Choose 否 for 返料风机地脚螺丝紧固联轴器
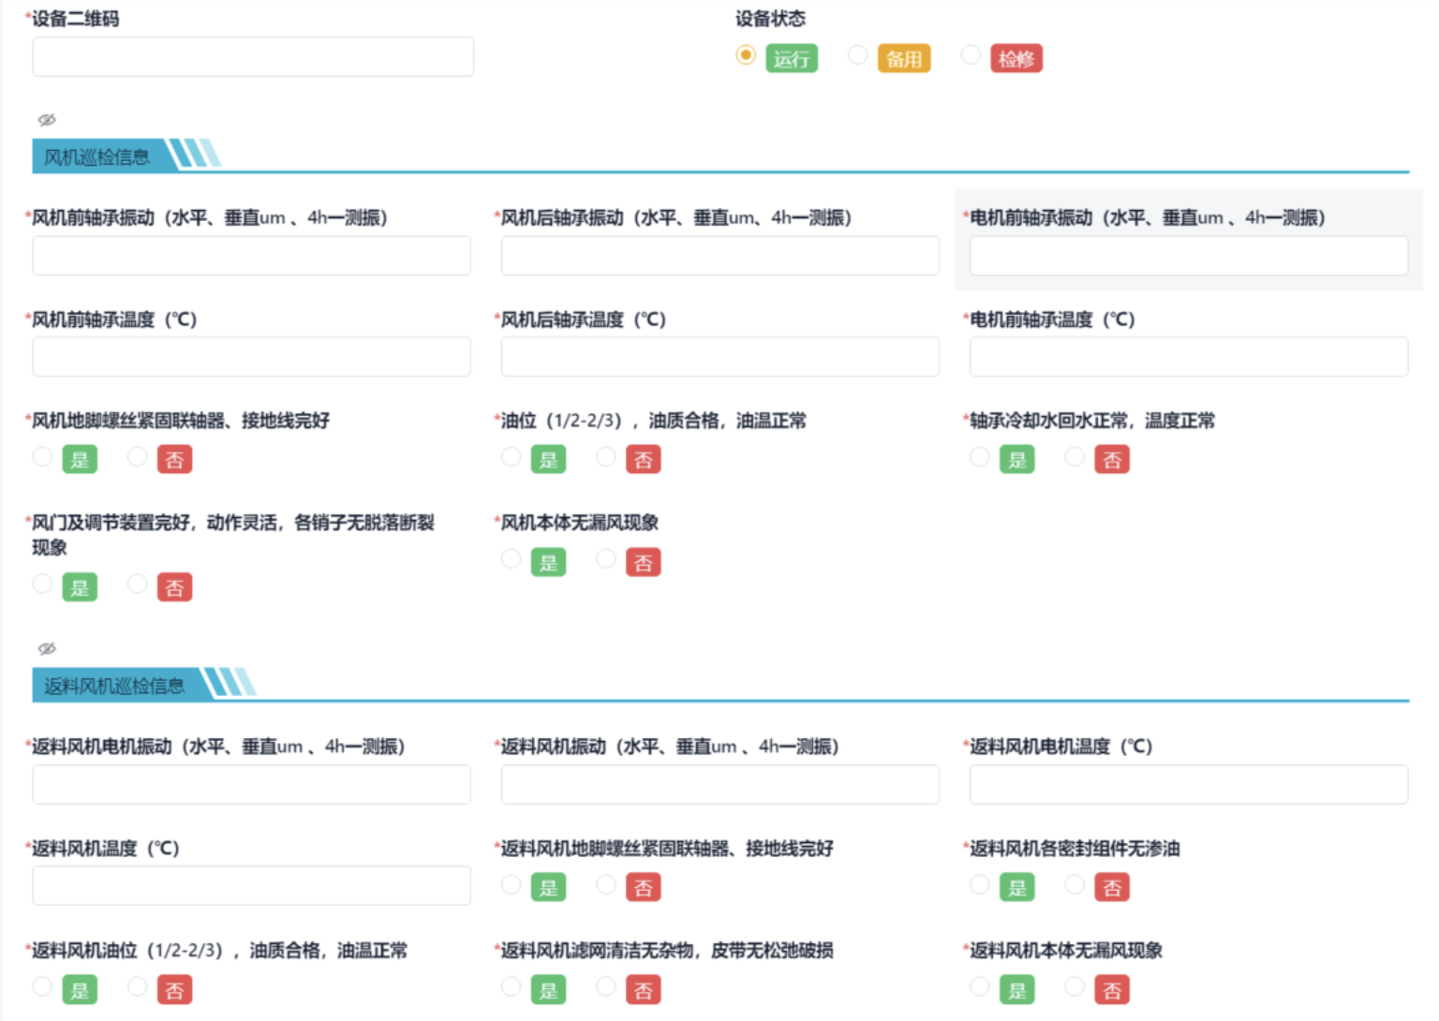The image size is (1439, 1021). coord(606,884)
